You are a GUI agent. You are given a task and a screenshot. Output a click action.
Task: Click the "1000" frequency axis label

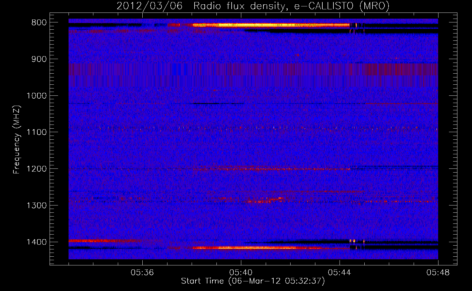[x=36, y=96]
